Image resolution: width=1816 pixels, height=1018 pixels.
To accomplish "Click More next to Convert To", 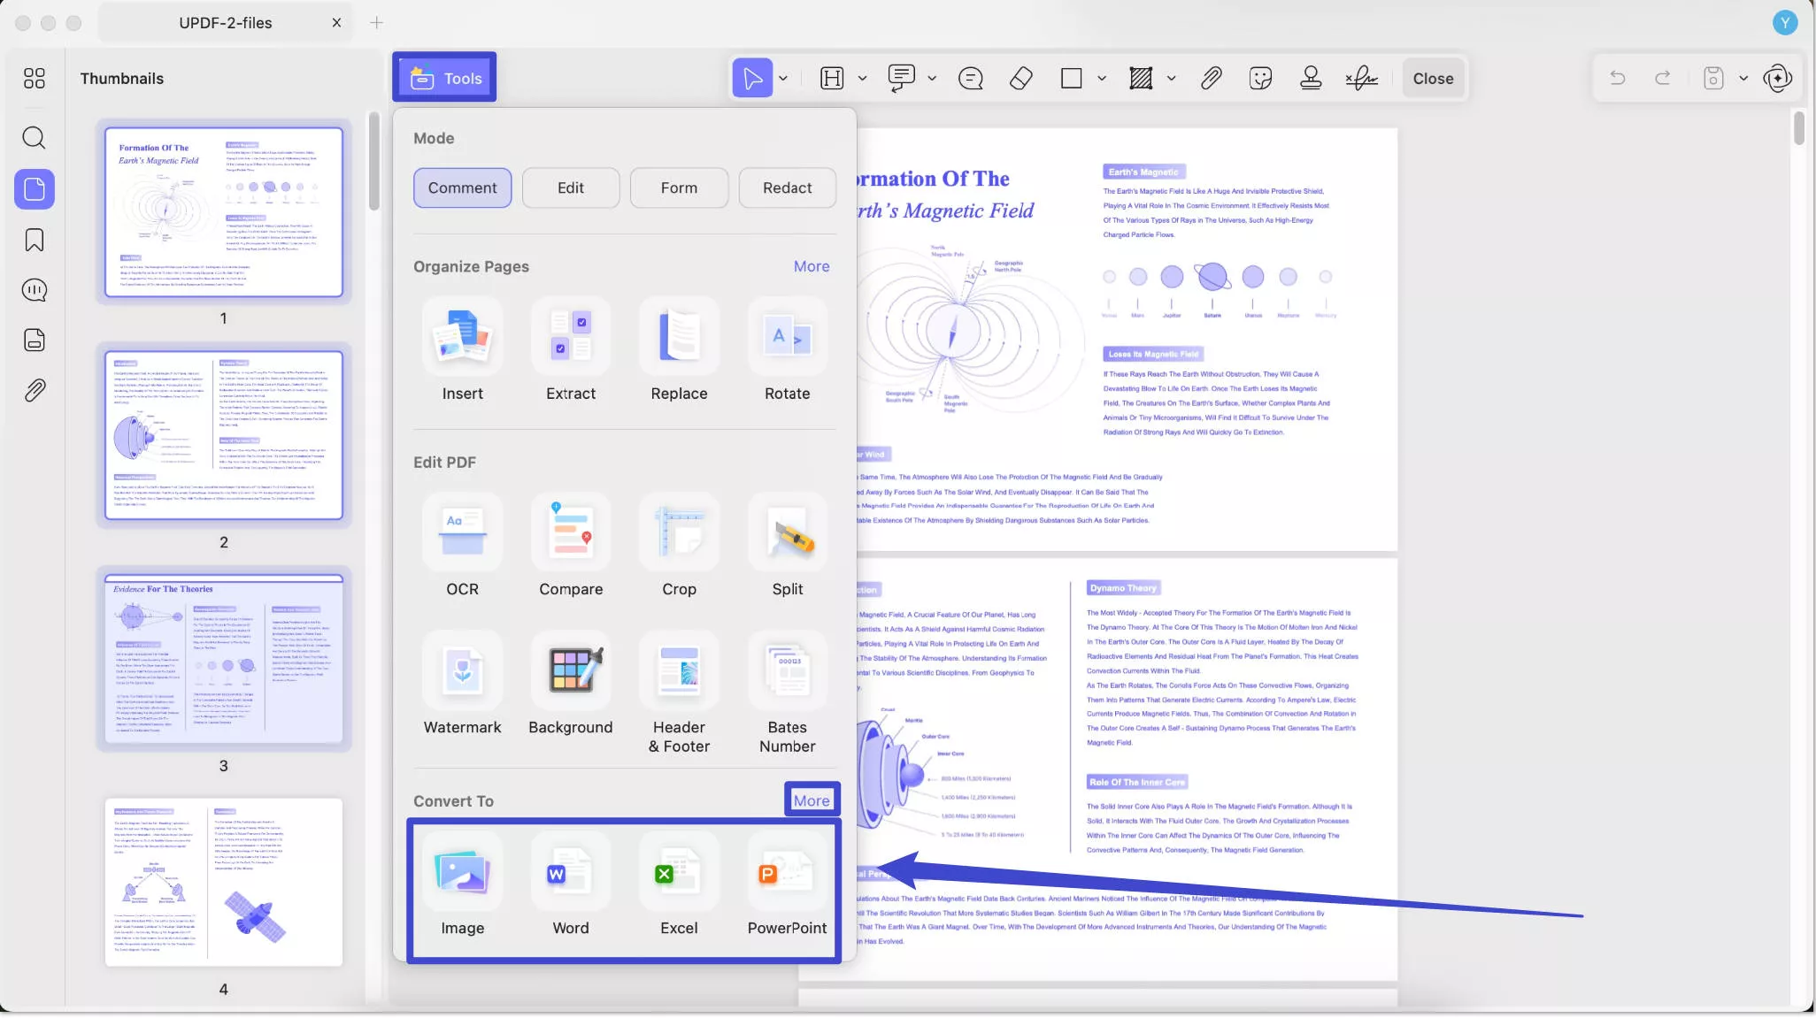I will tap(812, 800).
